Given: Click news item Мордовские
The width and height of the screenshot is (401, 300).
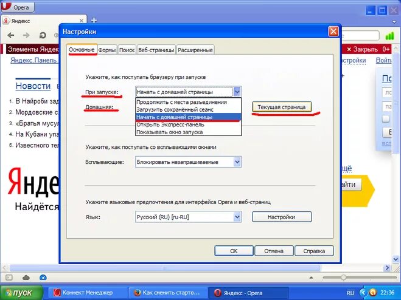Looking at the screenshot, I should (37, 112).
